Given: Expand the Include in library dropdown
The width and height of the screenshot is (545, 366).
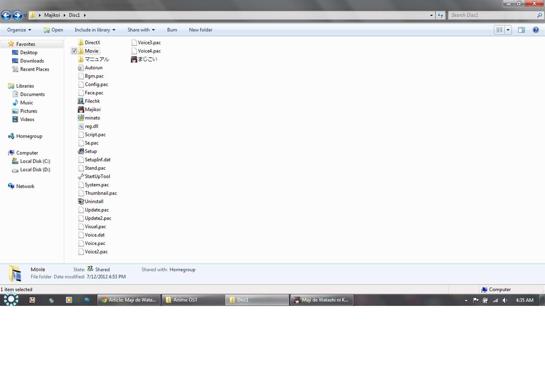Looking at the screenshot, I should [95, 30].
